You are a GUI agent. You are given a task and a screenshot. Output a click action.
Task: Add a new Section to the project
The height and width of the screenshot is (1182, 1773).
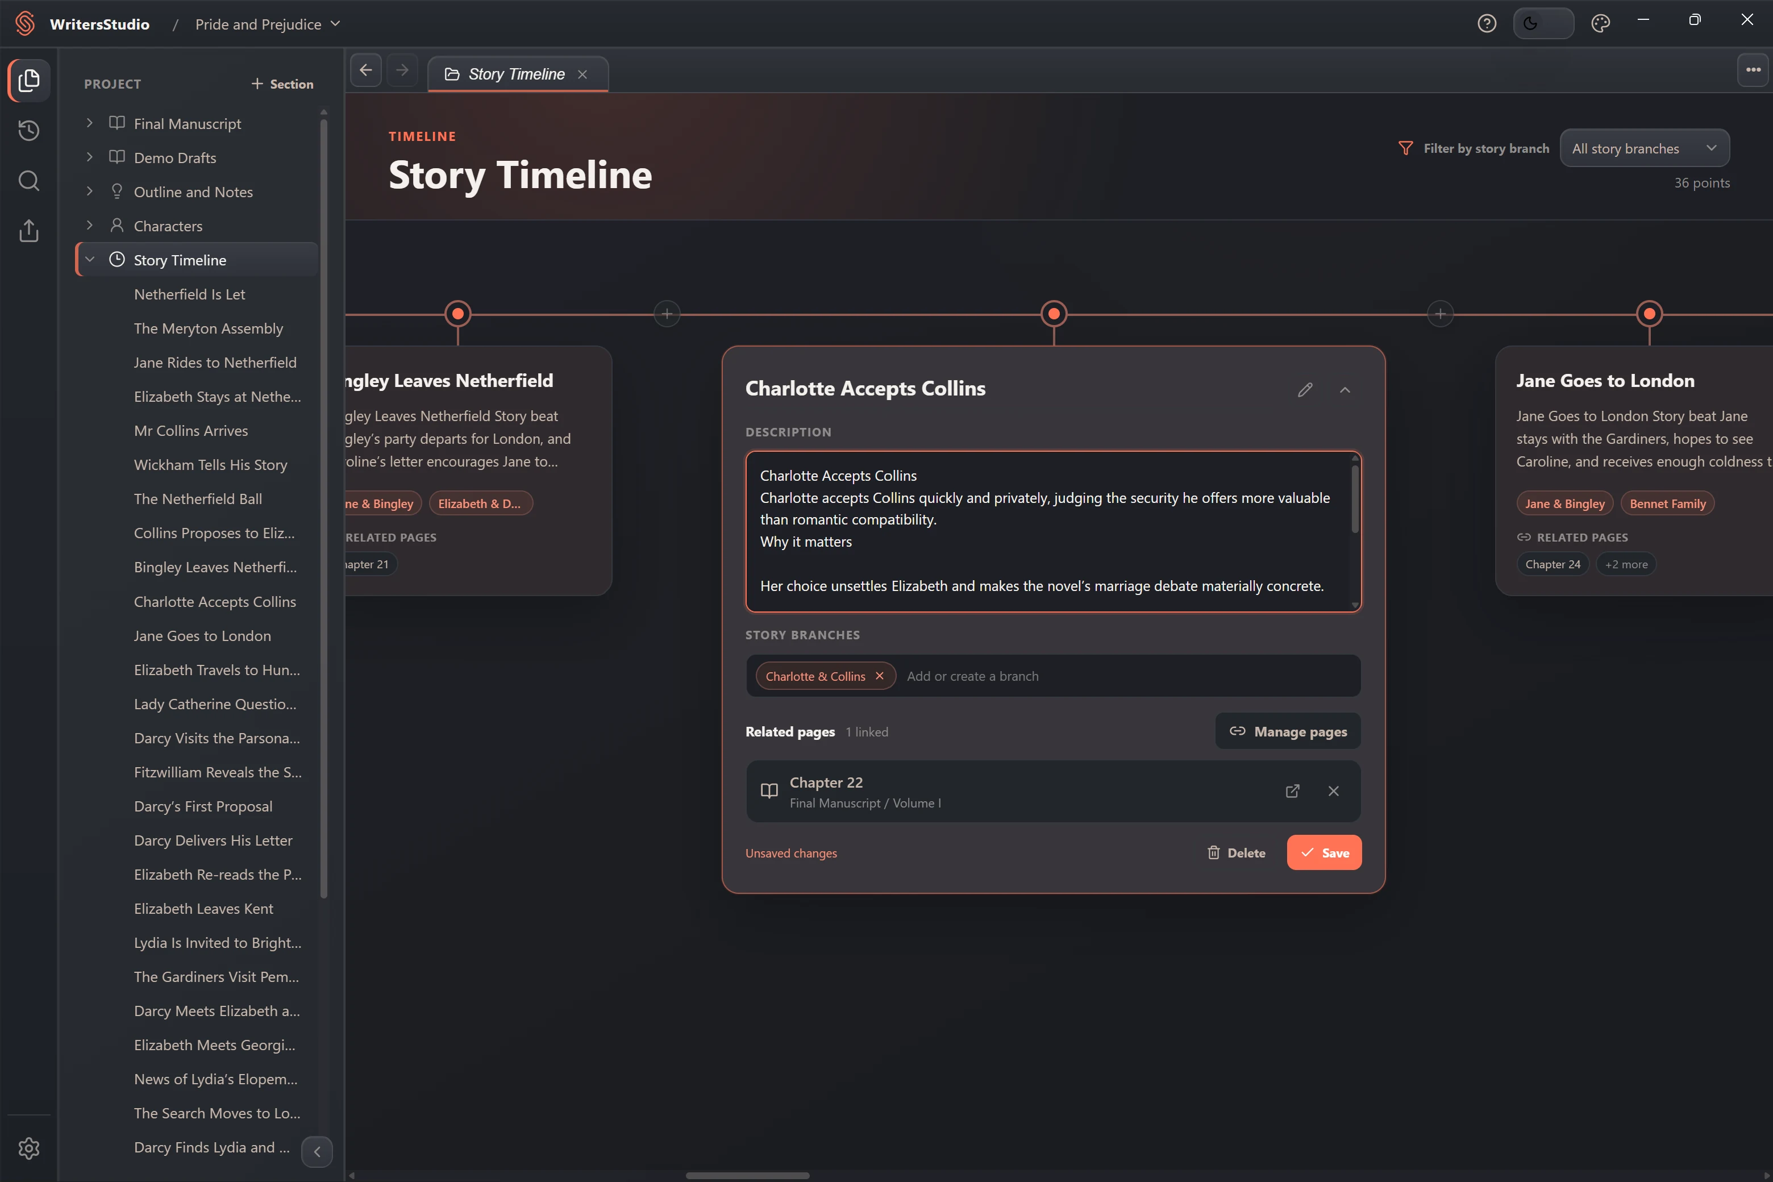pyautogui.click(x=282, y=84)
